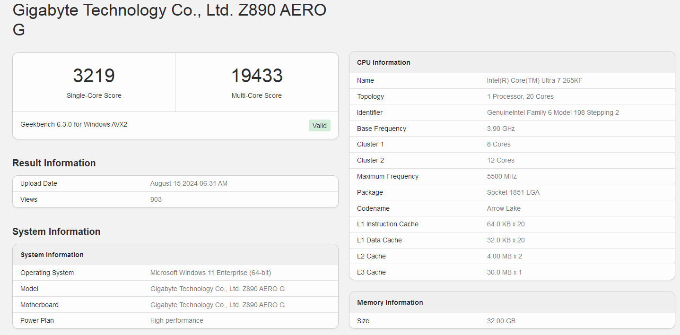This screenshot has height=335, width=680.
Task: Select the Gigabyte value in the Motherboard row
Action: pos(218,305)
